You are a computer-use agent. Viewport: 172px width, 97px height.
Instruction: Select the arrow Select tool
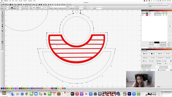(2, 11)
